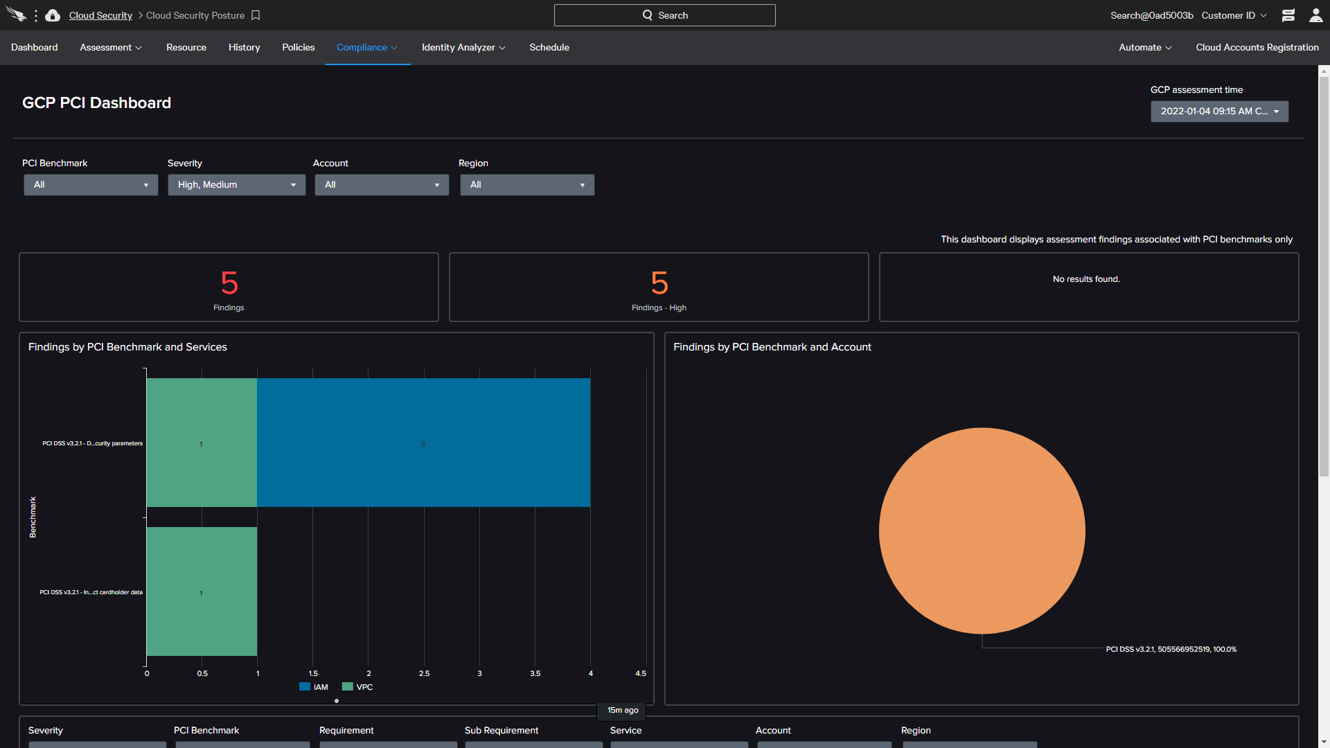Viewport: 1330px width, 748px height.
Task: Click the cardholder data green bar
Action: tap(202, 591)
